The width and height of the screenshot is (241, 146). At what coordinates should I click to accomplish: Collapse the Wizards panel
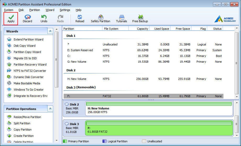click(x=50, y=31)
